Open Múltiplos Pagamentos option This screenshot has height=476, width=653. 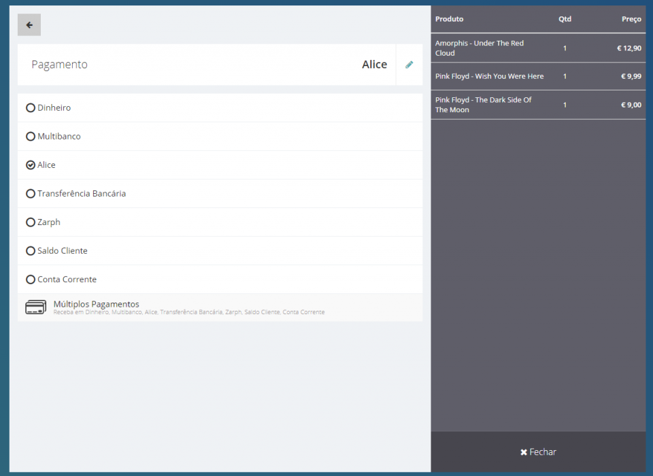tap(96, 305)
